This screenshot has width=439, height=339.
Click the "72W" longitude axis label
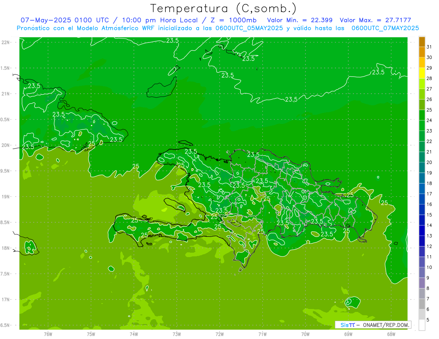pyautogui.click(x=219, y=334)
